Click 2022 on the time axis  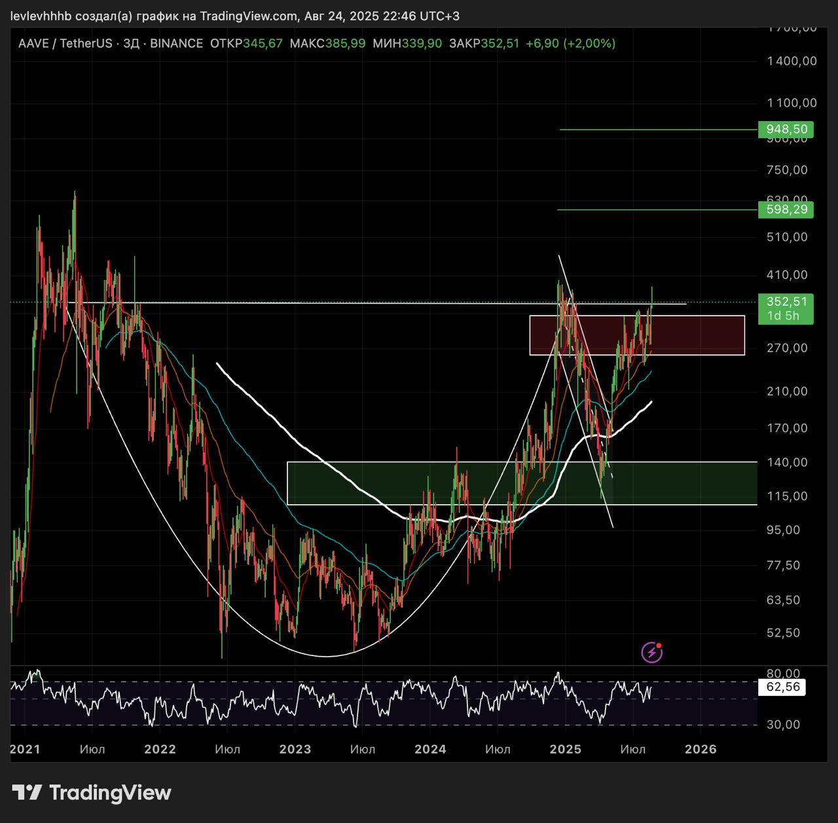point(160,749)
